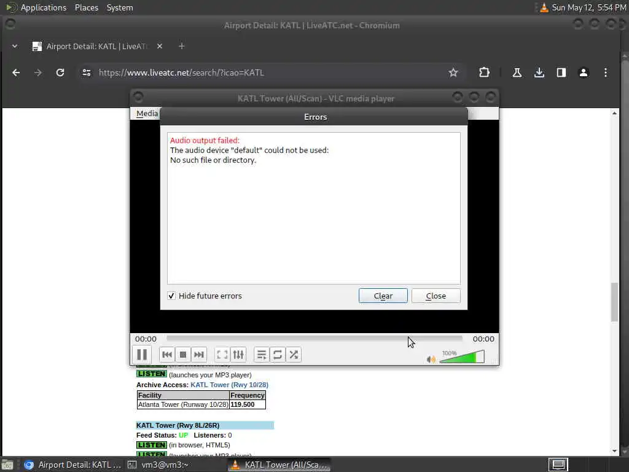Screen dimensions: 629x472
Task: Open the VLC Media menu
Action: coord(147,114)
